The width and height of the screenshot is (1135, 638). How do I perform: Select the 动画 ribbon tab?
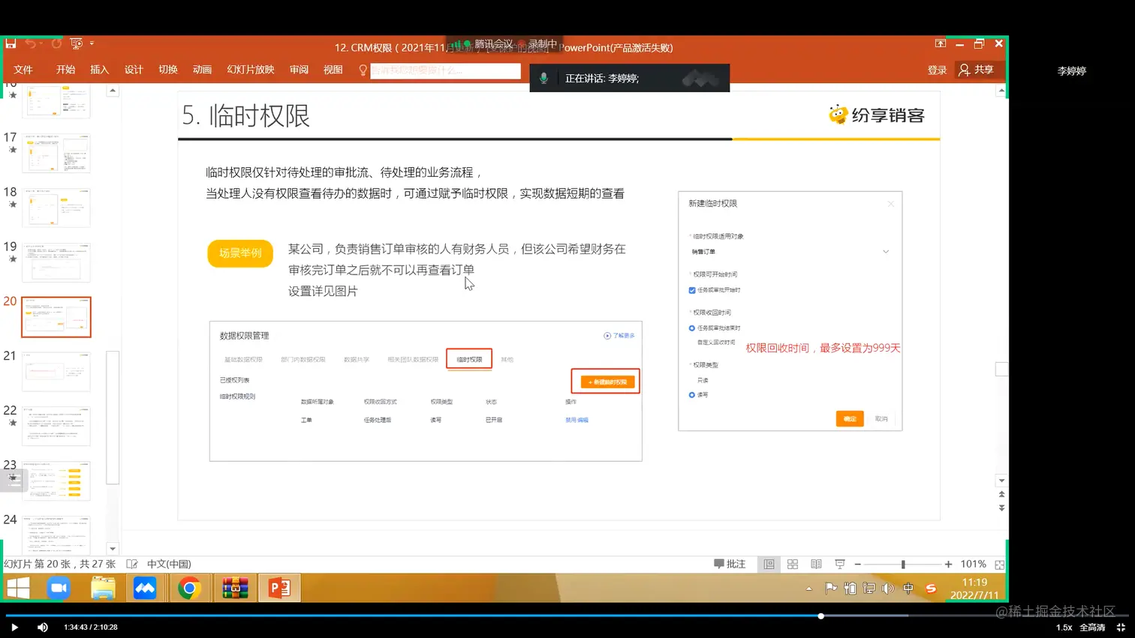203,70
